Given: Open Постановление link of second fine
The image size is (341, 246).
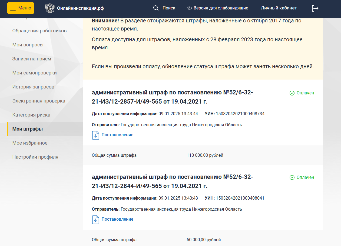Looking at the screenshot, I should 117,219.
